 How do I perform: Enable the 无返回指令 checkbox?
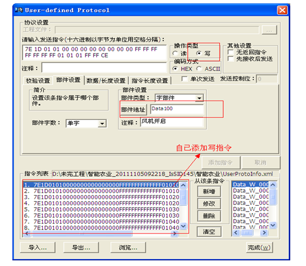pos(231,52)
